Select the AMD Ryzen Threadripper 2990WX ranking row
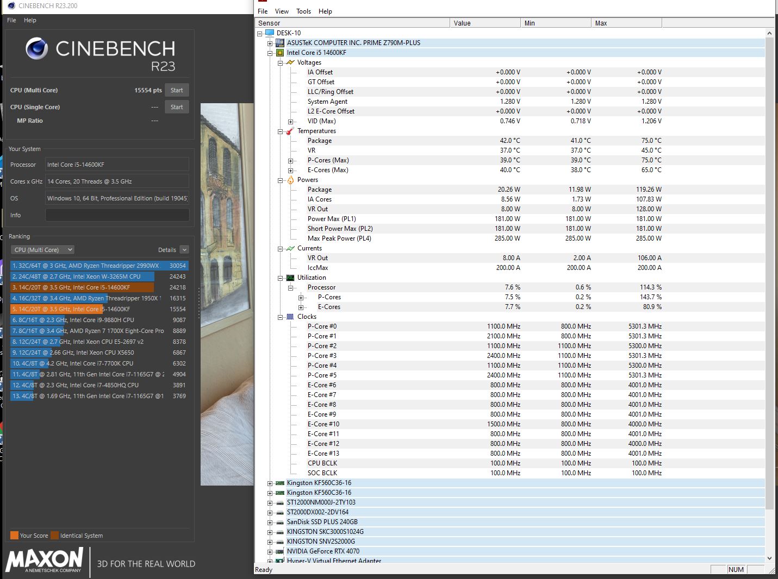This screenshot has height=579, width=778. coord(99,266)
